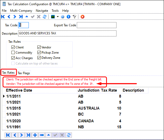Open the Multi-Company menu
Screen dimensions: 164x140
[x=21, y=11]
